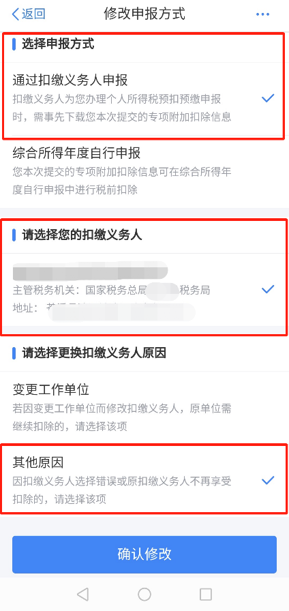289x611 pixels.
Task: Tap the back chevron icon
Action: pos(16,14)
